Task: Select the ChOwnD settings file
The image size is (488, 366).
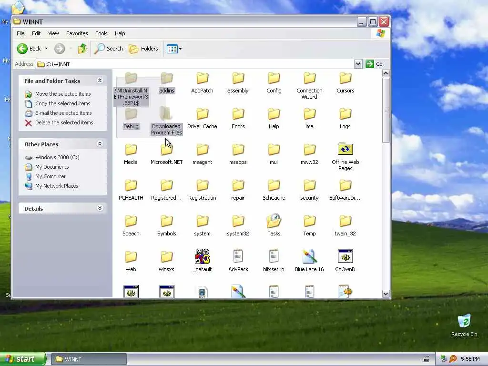Action: [345, 261]
